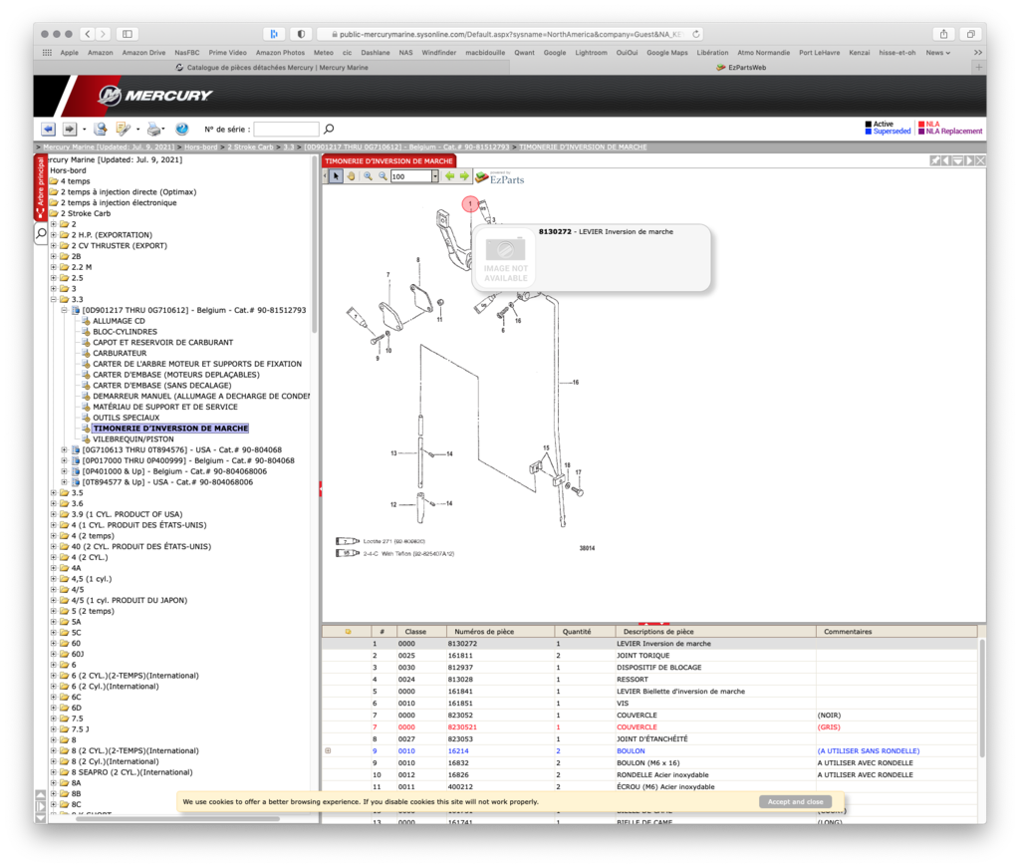Pin the diagram panel with pushpin icon
The width and height of the screenshot is (1020, 868).
[x=934, y=160]
